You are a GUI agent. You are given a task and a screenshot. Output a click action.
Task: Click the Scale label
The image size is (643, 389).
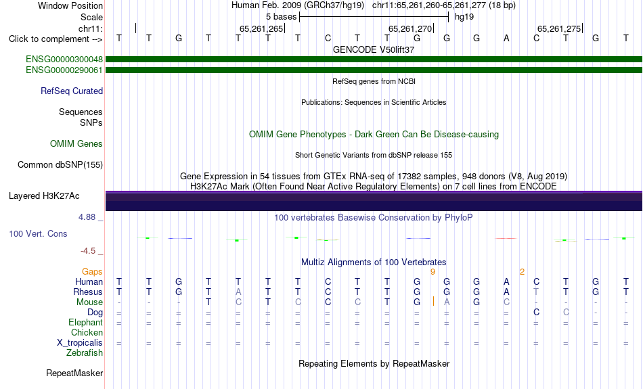click(92, 17)
